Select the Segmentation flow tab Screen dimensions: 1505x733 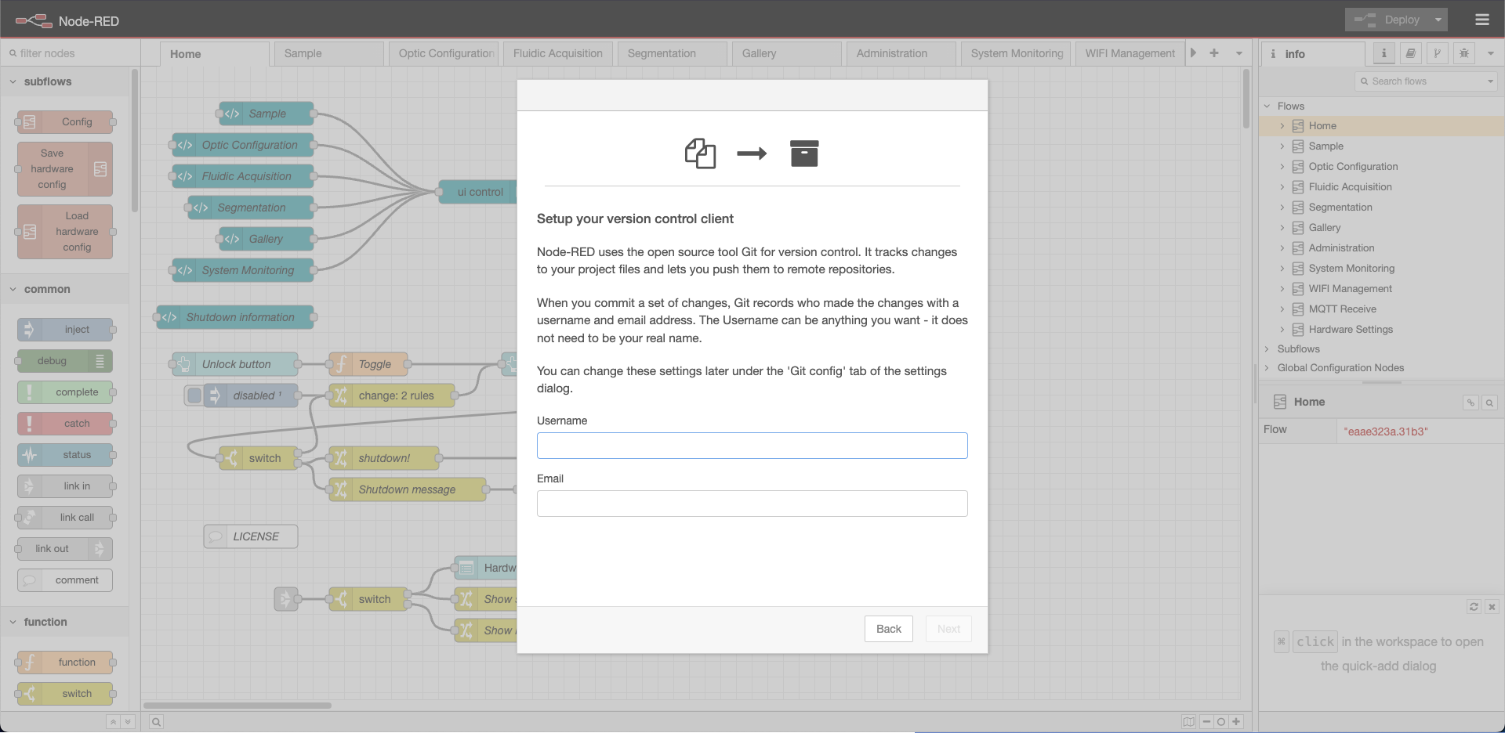pos(672,53)
